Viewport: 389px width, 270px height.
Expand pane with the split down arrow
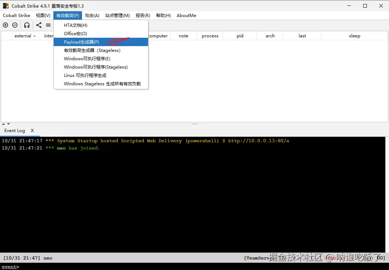8,124
